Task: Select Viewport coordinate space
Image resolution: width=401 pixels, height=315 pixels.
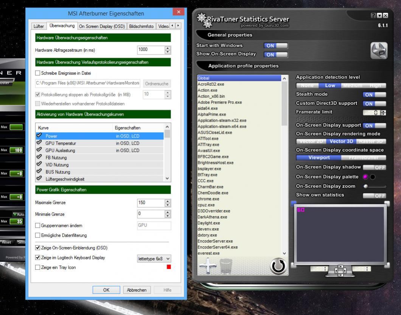Action: (319, 158)
